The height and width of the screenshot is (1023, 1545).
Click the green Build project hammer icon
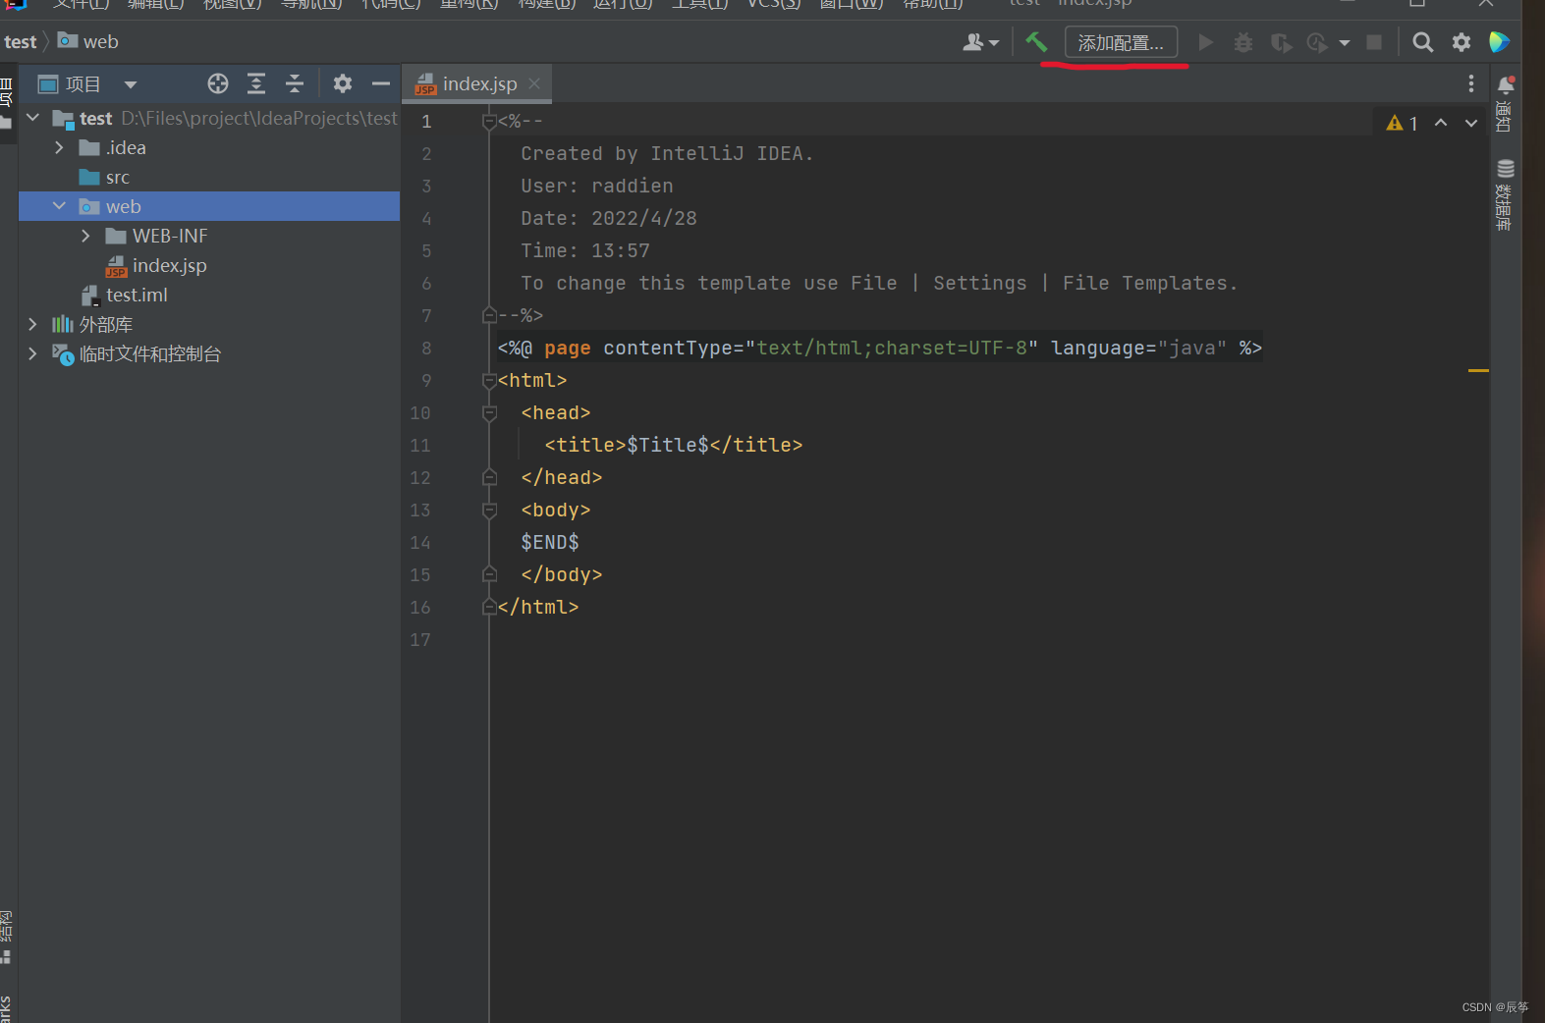(x=1036, y=42)
